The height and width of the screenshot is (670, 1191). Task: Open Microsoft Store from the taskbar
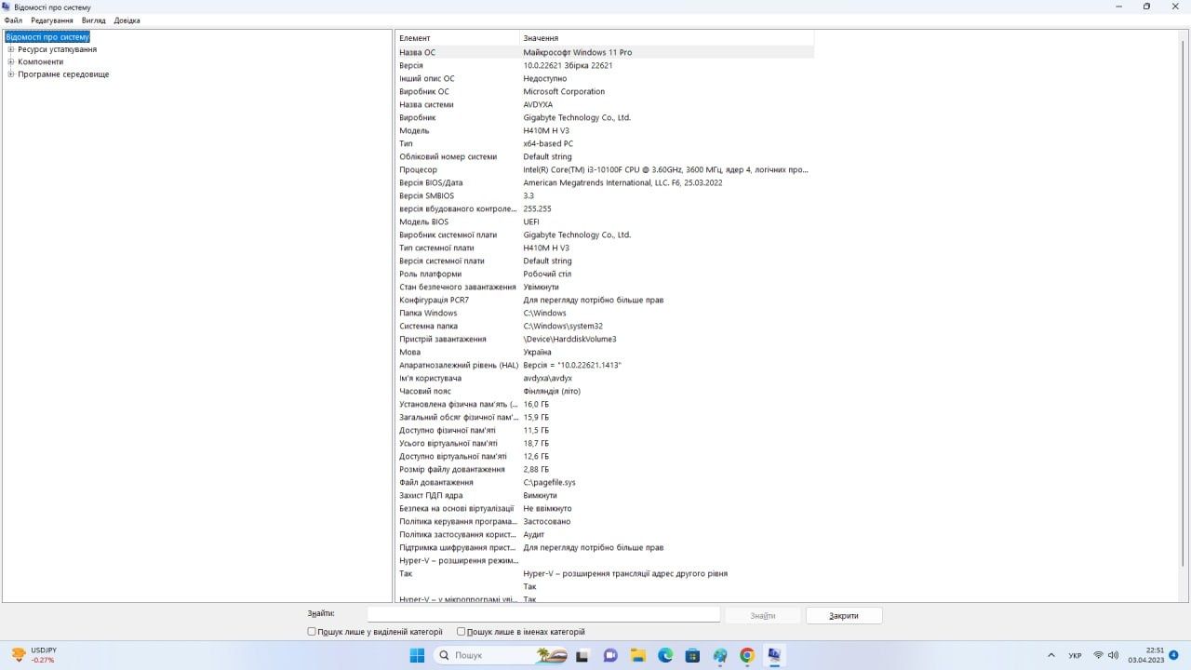tap(692, 655)
